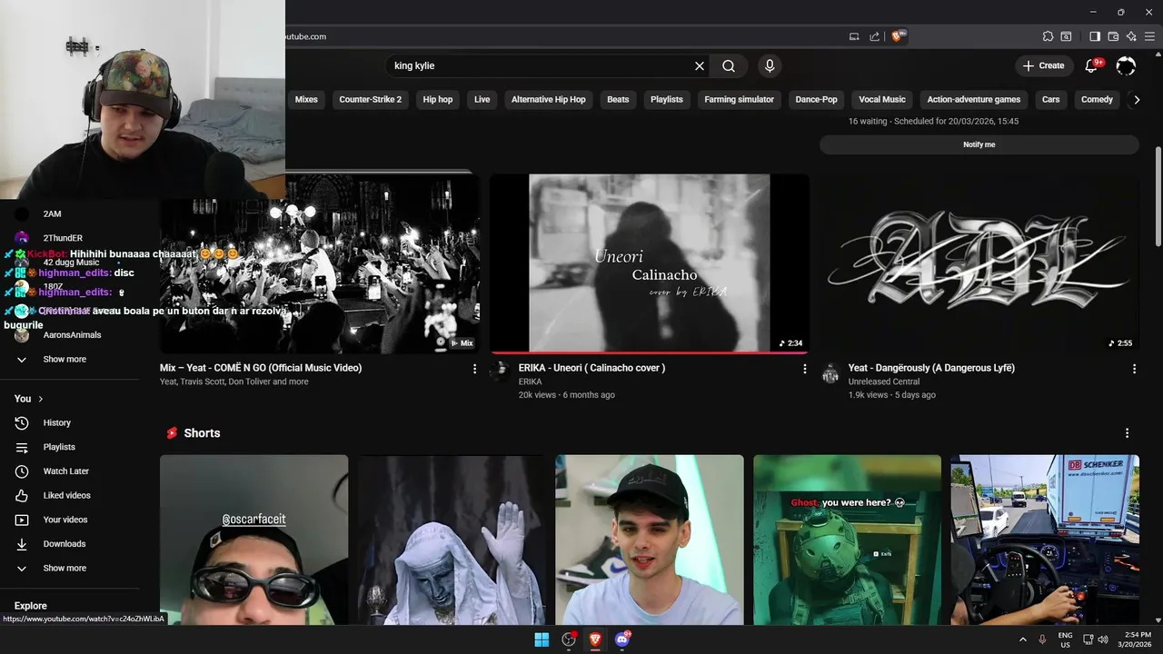
Task: Open the Ghost you were here Short
Action: 847,540
